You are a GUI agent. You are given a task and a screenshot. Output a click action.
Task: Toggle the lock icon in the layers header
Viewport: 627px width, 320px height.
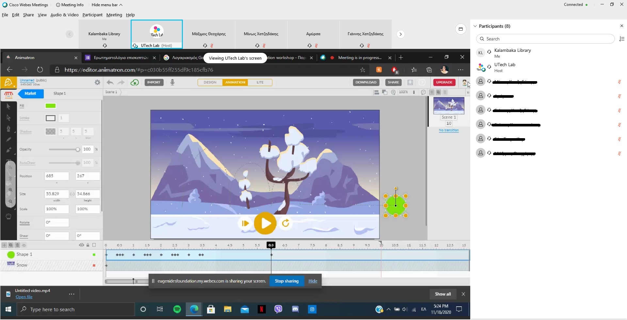coord(88,245)
